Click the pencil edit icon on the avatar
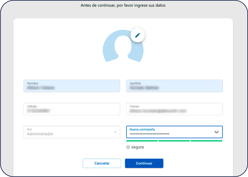Image resolution: width=248 pixels, height=177 pixels. pyautogui.click(x=138, y=35)
